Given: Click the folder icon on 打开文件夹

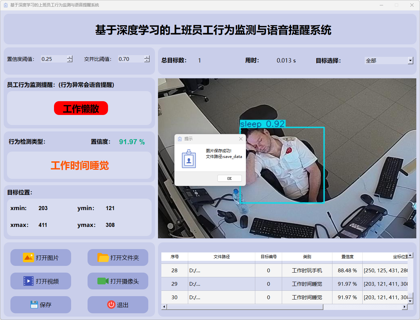Looking at the screenshot, I should [x=103, y=257].
